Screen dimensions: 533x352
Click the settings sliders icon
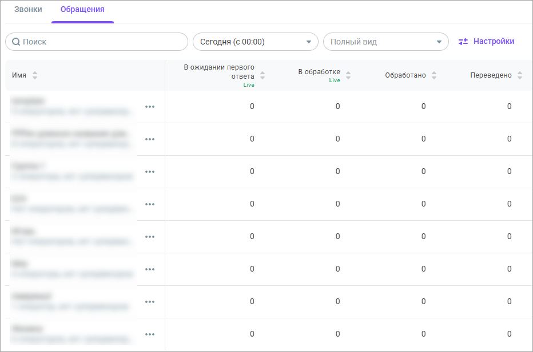[463, 42]
